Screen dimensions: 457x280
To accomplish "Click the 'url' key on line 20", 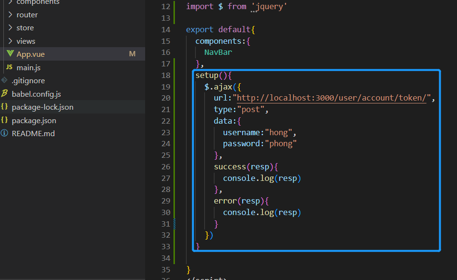I will (x=221, y=98).
